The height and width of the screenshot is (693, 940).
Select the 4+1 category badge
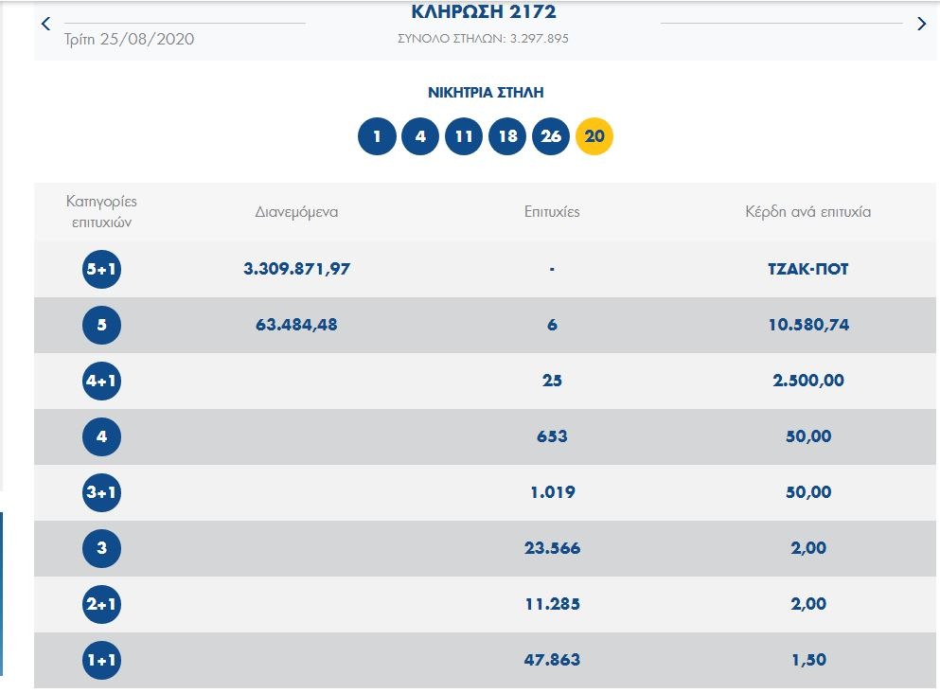coord(101,382)
